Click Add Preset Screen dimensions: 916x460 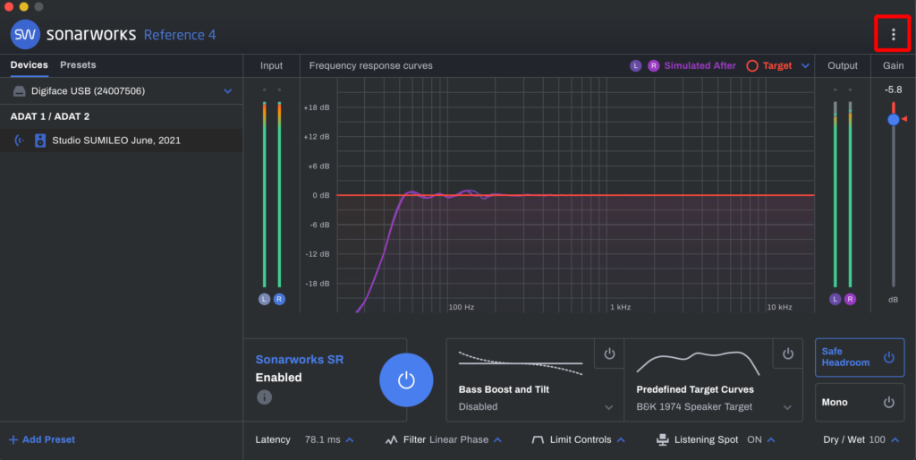(x=42, y=439)
